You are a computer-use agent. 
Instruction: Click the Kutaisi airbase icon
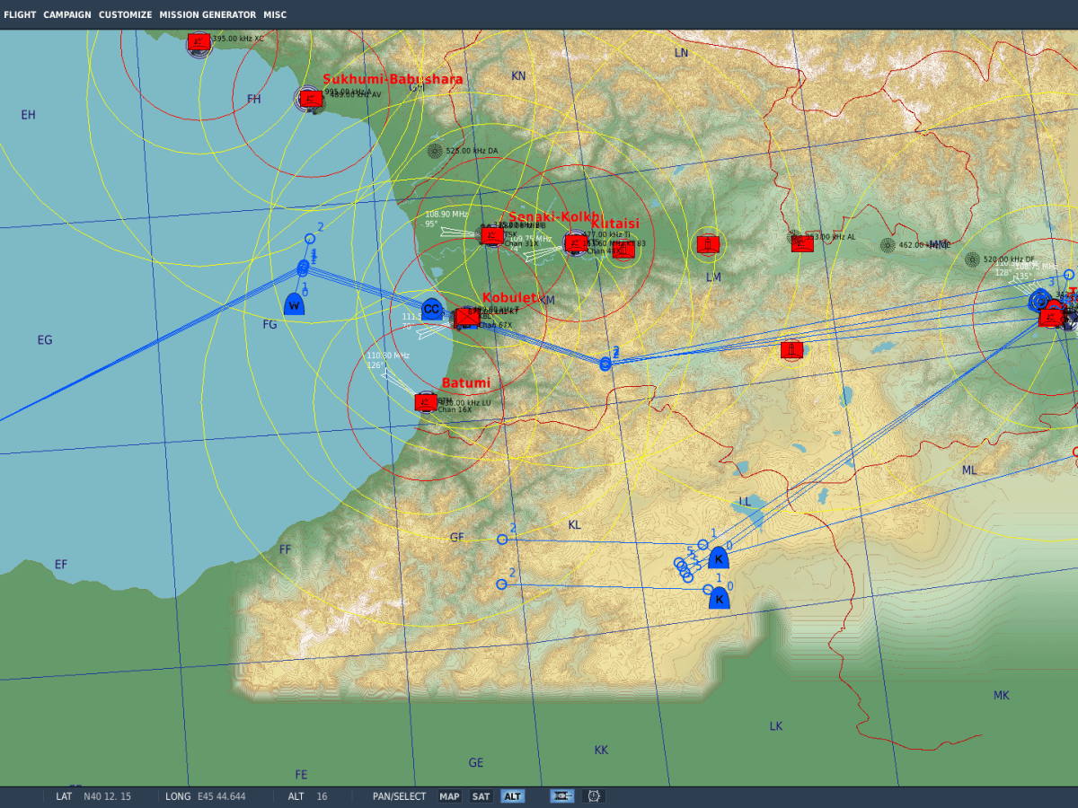point(575,241)
